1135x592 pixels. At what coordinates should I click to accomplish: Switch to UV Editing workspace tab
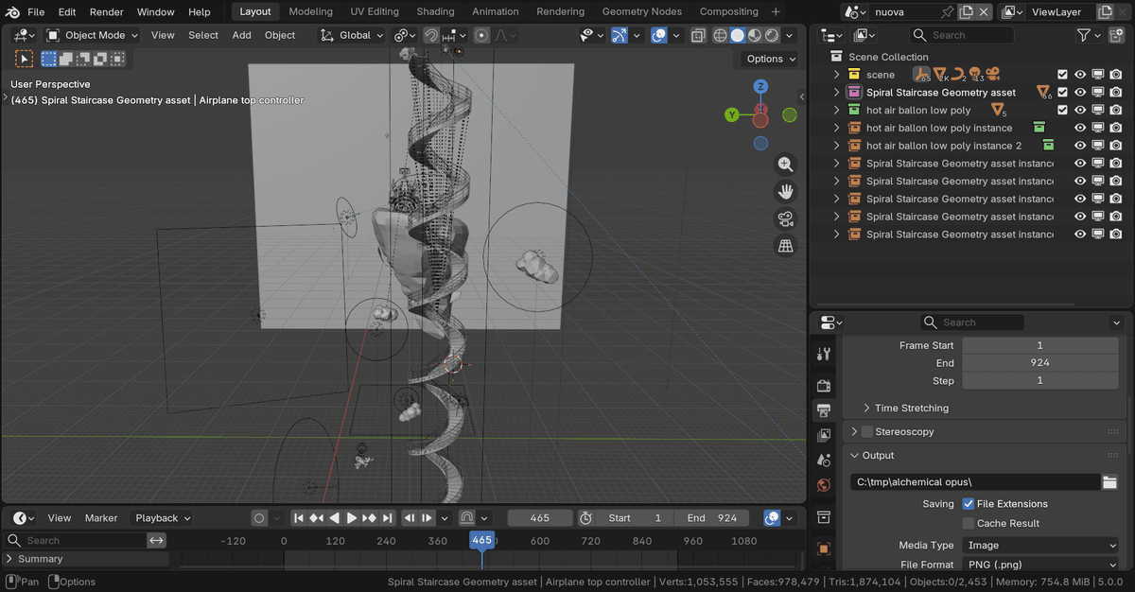[375, 11]
